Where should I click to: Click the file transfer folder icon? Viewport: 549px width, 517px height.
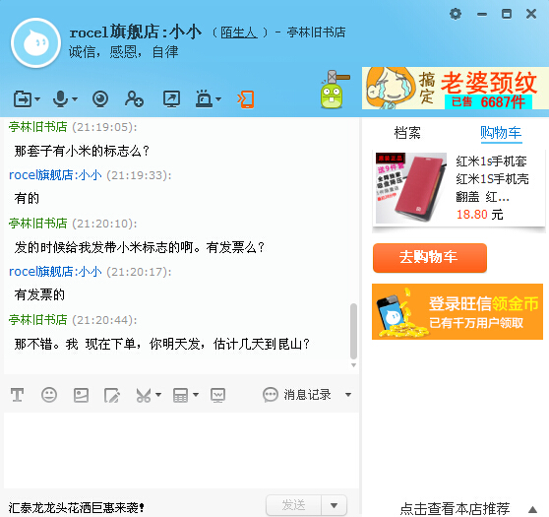(x=23, y=99)
